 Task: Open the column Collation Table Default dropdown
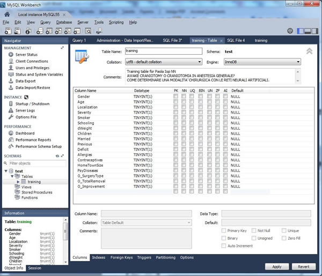[146, 223]
